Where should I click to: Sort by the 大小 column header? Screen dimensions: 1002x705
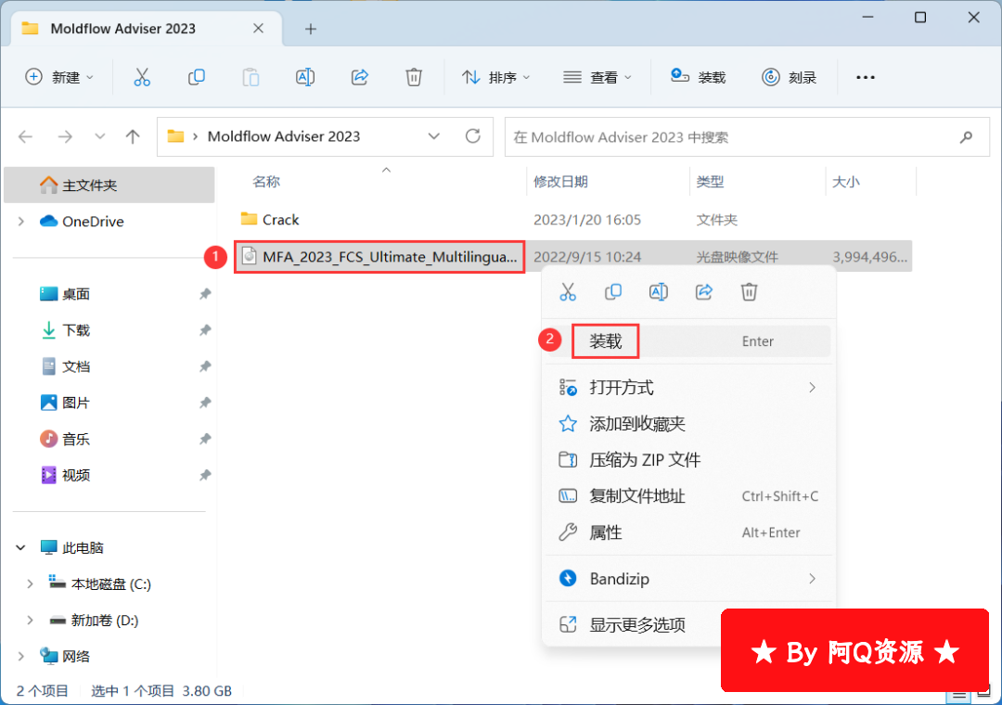846,182
